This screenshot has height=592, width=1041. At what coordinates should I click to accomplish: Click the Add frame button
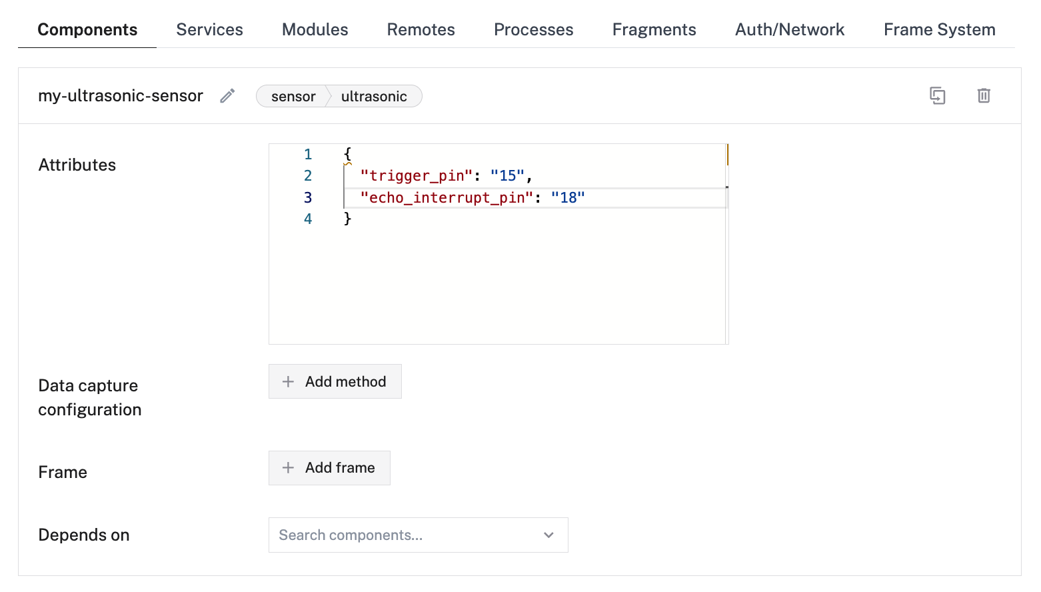coord(329,468)
